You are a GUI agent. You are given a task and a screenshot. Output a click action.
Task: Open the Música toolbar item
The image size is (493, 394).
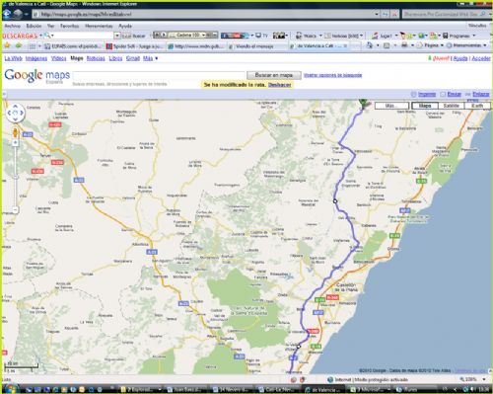click(307, 36)
